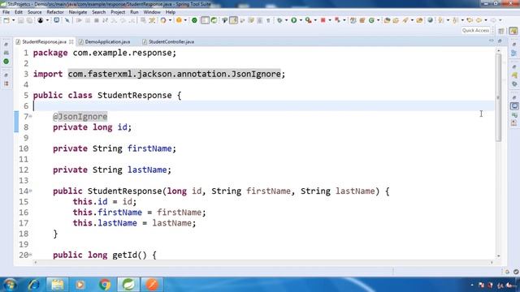Image resolution: width=520 pixels, height=292 pixels.
Task: Click the outlined blue icon in right sidebar
Action: [514, 106]
